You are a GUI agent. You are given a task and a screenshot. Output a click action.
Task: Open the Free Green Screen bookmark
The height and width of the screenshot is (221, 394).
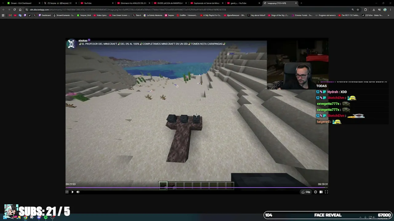pyautogui.click(x=119, y=15)
